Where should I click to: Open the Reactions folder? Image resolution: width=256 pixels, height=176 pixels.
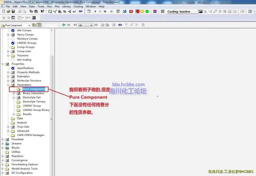[17, 156]
